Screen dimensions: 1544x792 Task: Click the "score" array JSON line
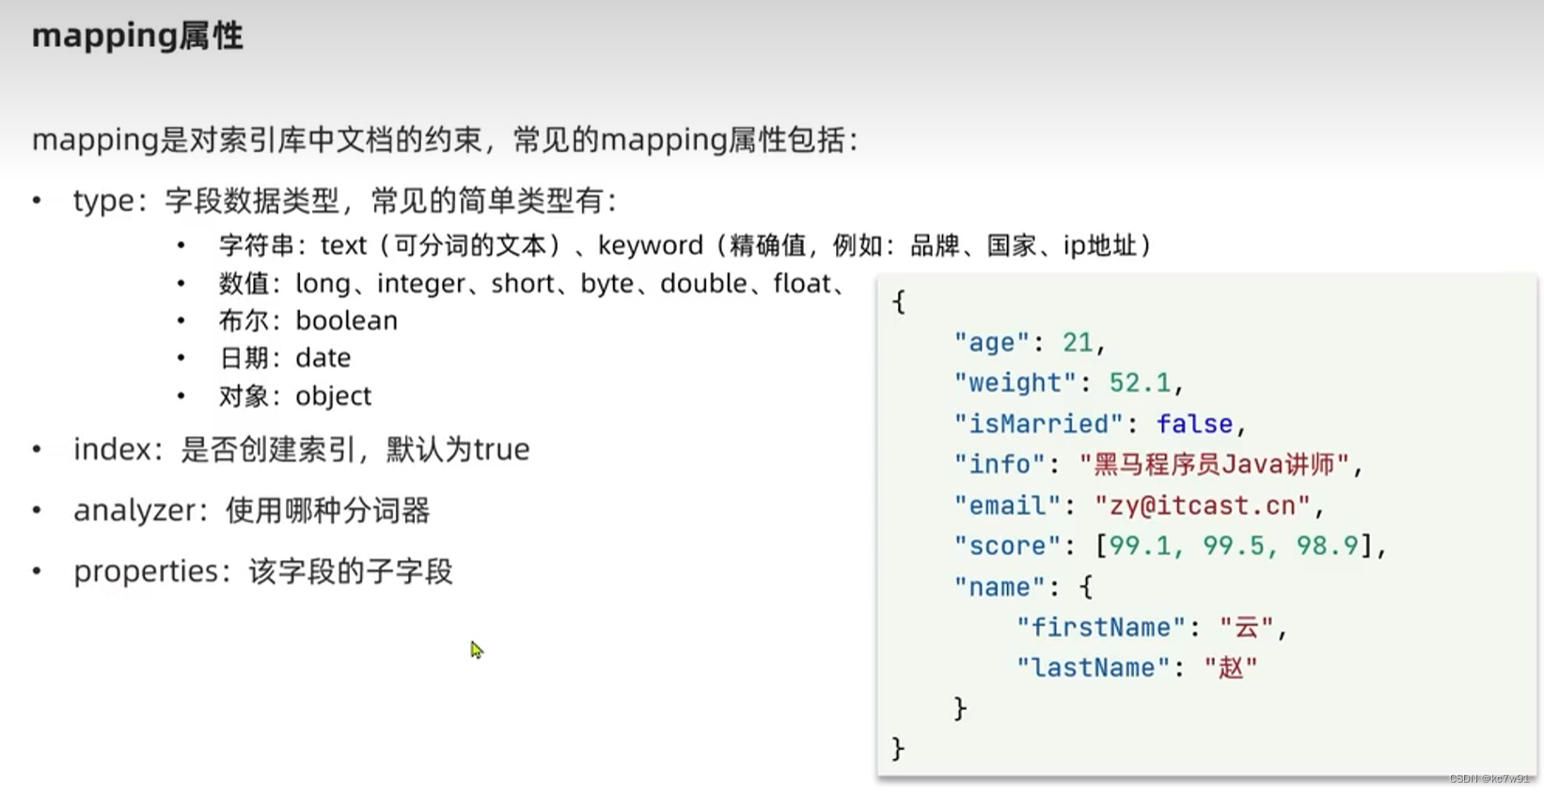(x=1171, y=546)
